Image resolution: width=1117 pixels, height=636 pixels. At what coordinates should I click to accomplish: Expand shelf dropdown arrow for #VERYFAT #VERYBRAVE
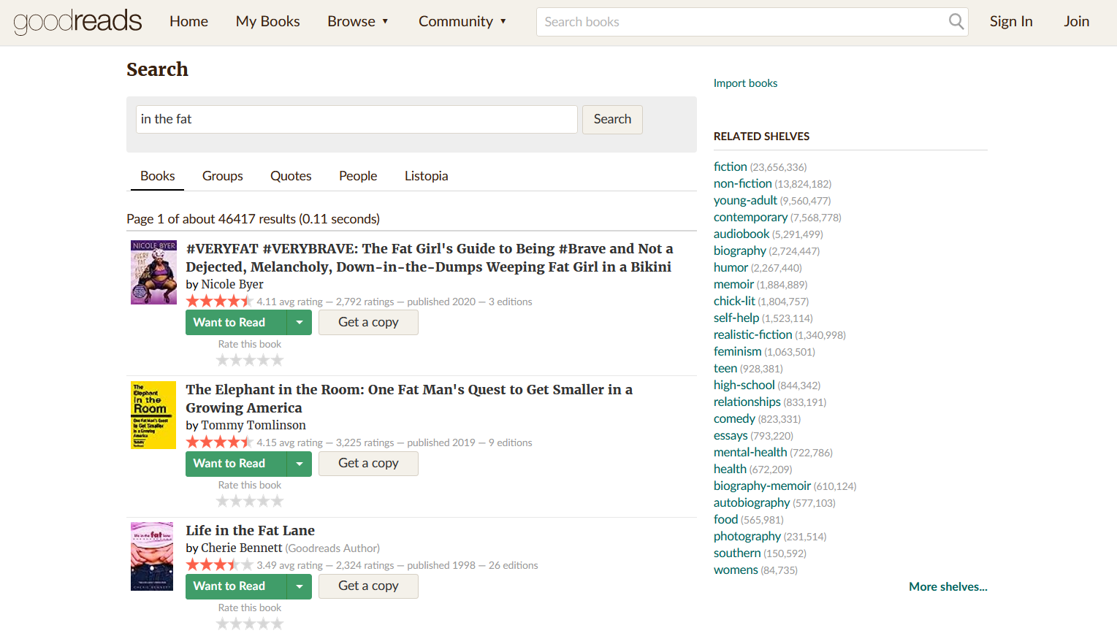point(300,323)
